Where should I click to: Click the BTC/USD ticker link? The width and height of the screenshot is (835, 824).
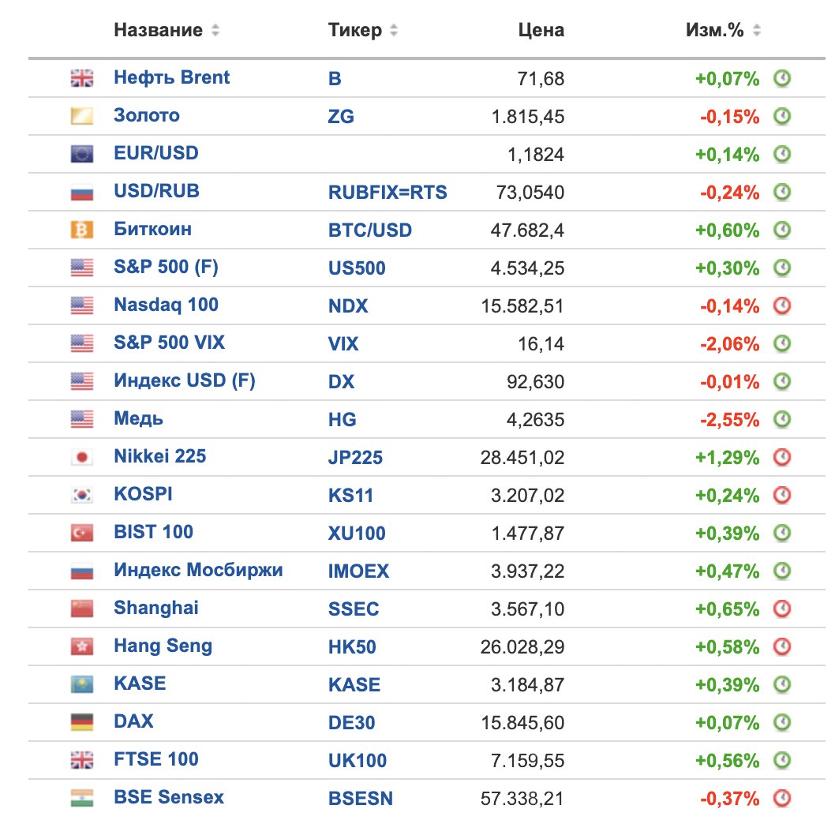click(369, 230)
